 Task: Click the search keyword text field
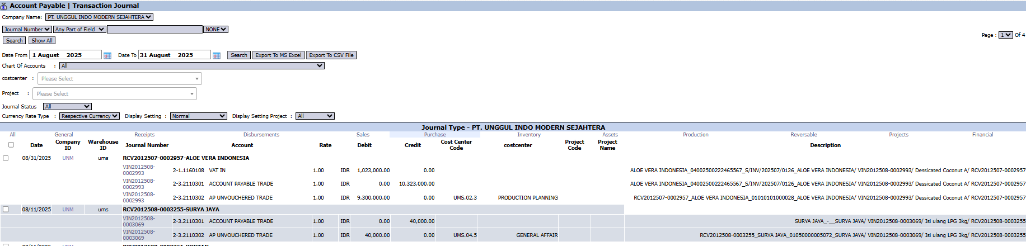154,30
